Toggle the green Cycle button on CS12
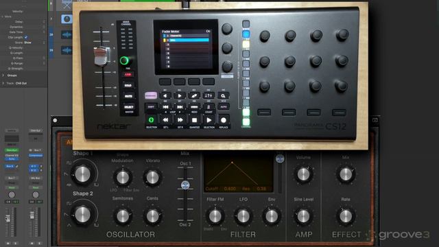The image size is (439, 247). tap(151, 120)
